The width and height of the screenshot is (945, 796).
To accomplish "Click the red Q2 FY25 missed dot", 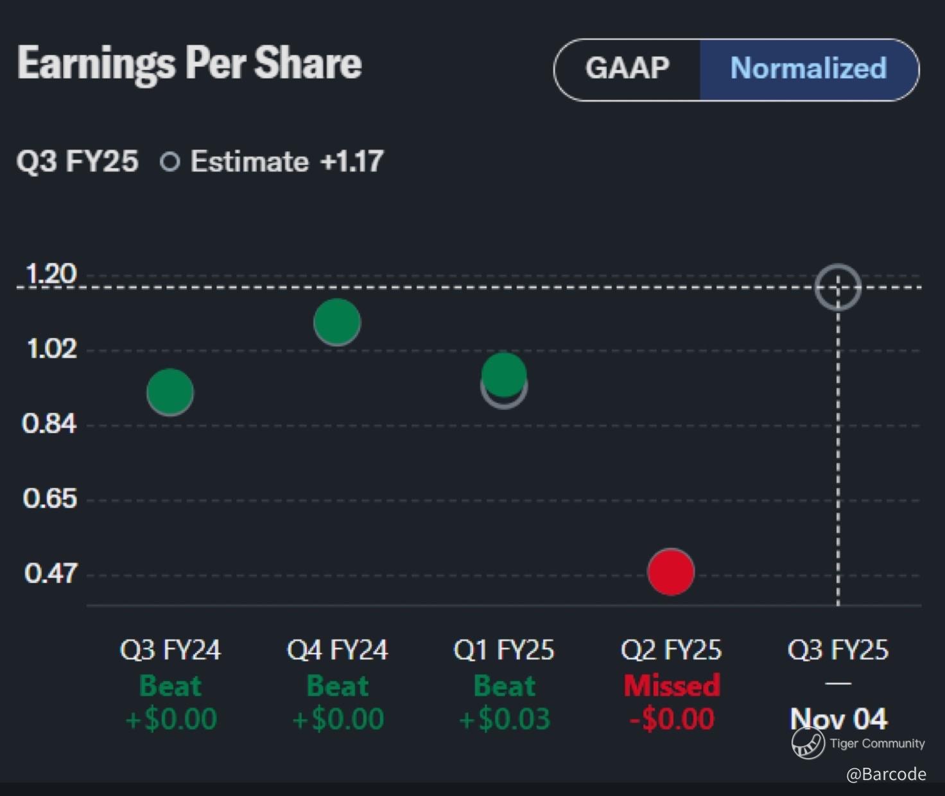I will click(671, 572).
